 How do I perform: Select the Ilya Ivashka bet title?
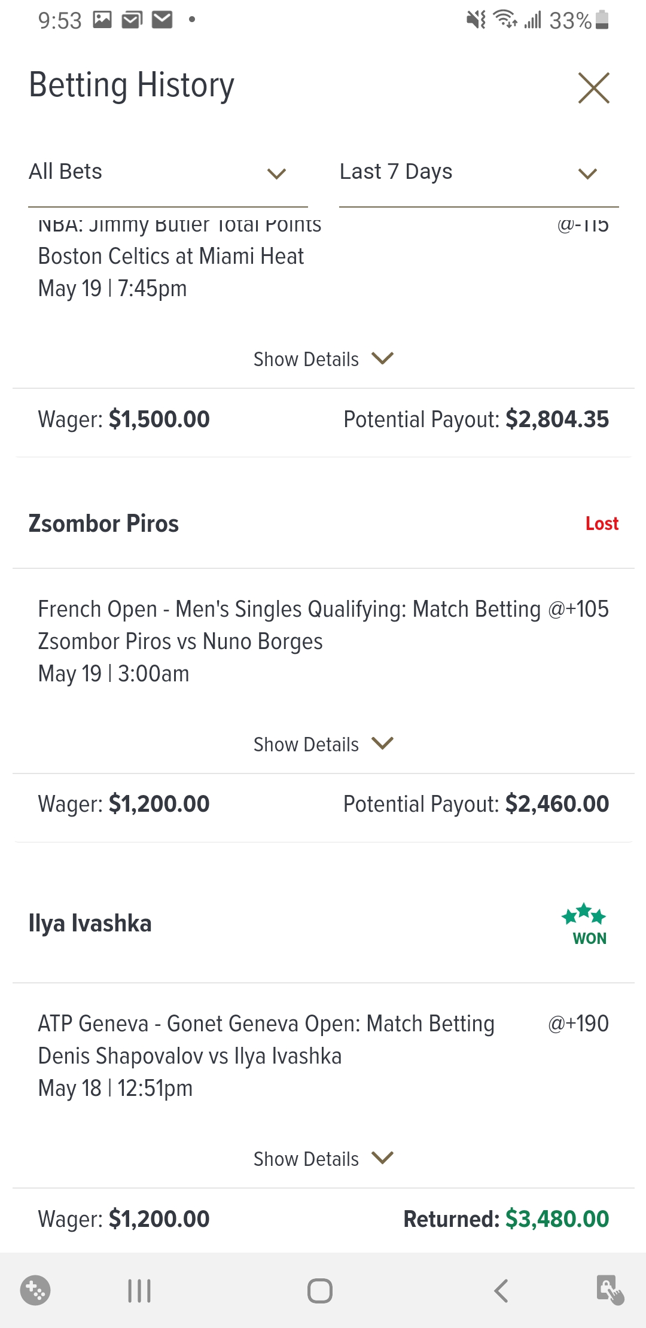point(90,924)
